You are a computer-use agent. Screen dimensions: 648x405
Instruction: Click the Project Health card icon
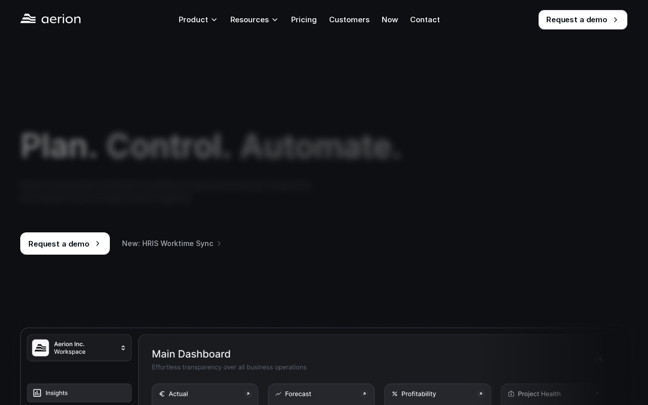point(511,394)
